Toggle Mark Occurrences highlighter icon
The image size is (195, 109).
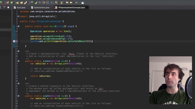(x=36, y=2)
